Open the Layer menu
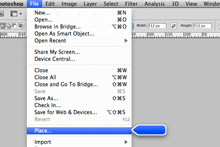 90,4
